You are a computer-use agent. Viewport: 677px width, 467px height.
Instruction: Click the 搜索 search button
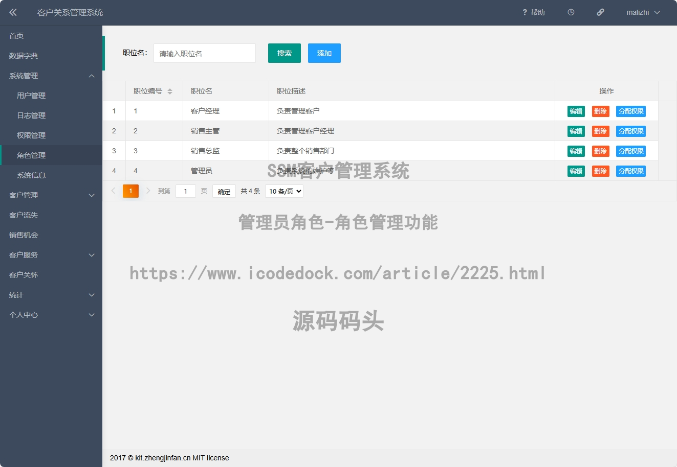(x=285, y=53)
